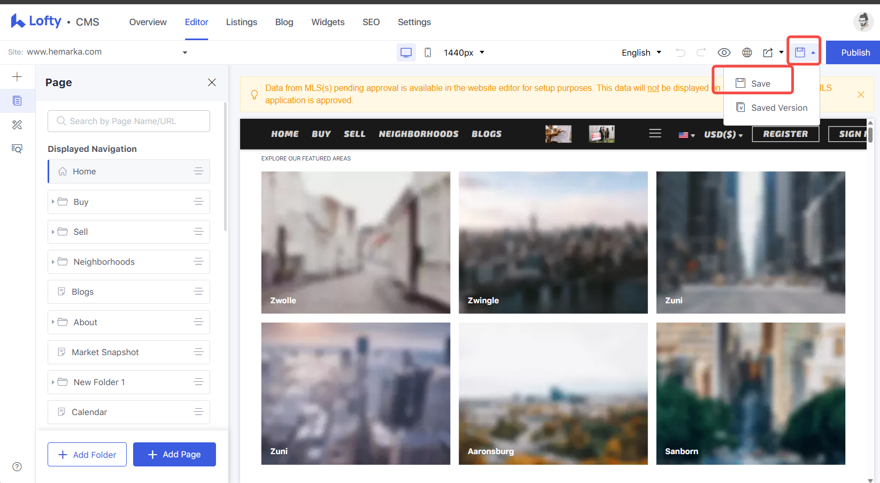Viewport: 880px width, 483px height.
Task: Click the Calendar row reorder handle
Action: click(198, 412)
